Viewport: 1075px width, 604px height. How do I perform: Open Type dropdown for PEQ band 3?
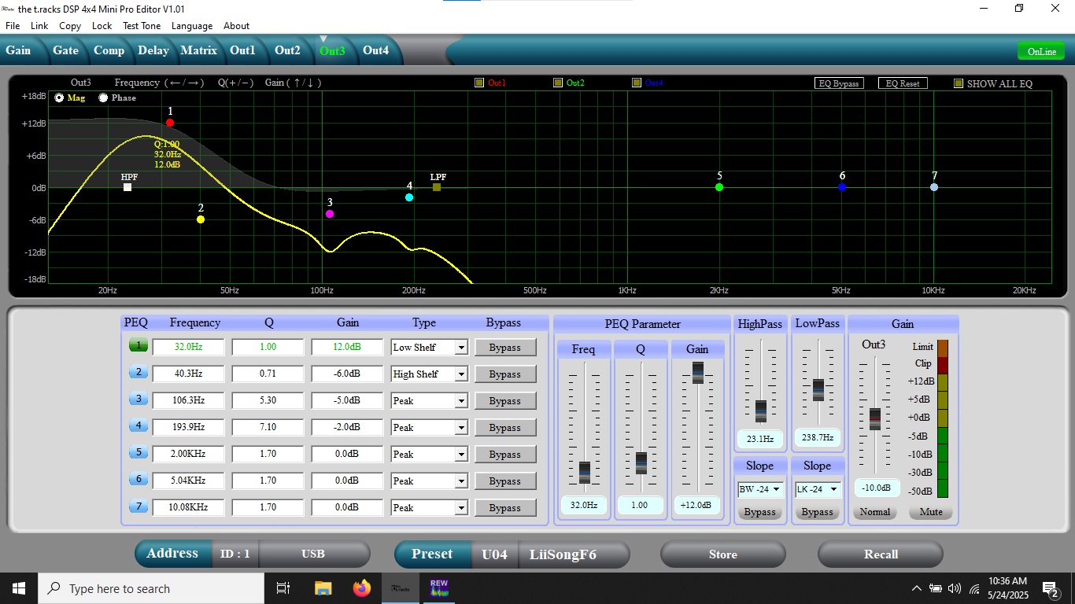point(461,401)
